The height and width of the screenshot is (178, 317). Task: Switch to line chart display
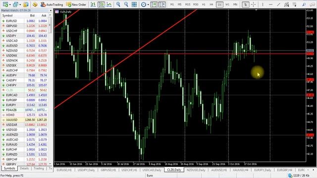pos(109,4)
